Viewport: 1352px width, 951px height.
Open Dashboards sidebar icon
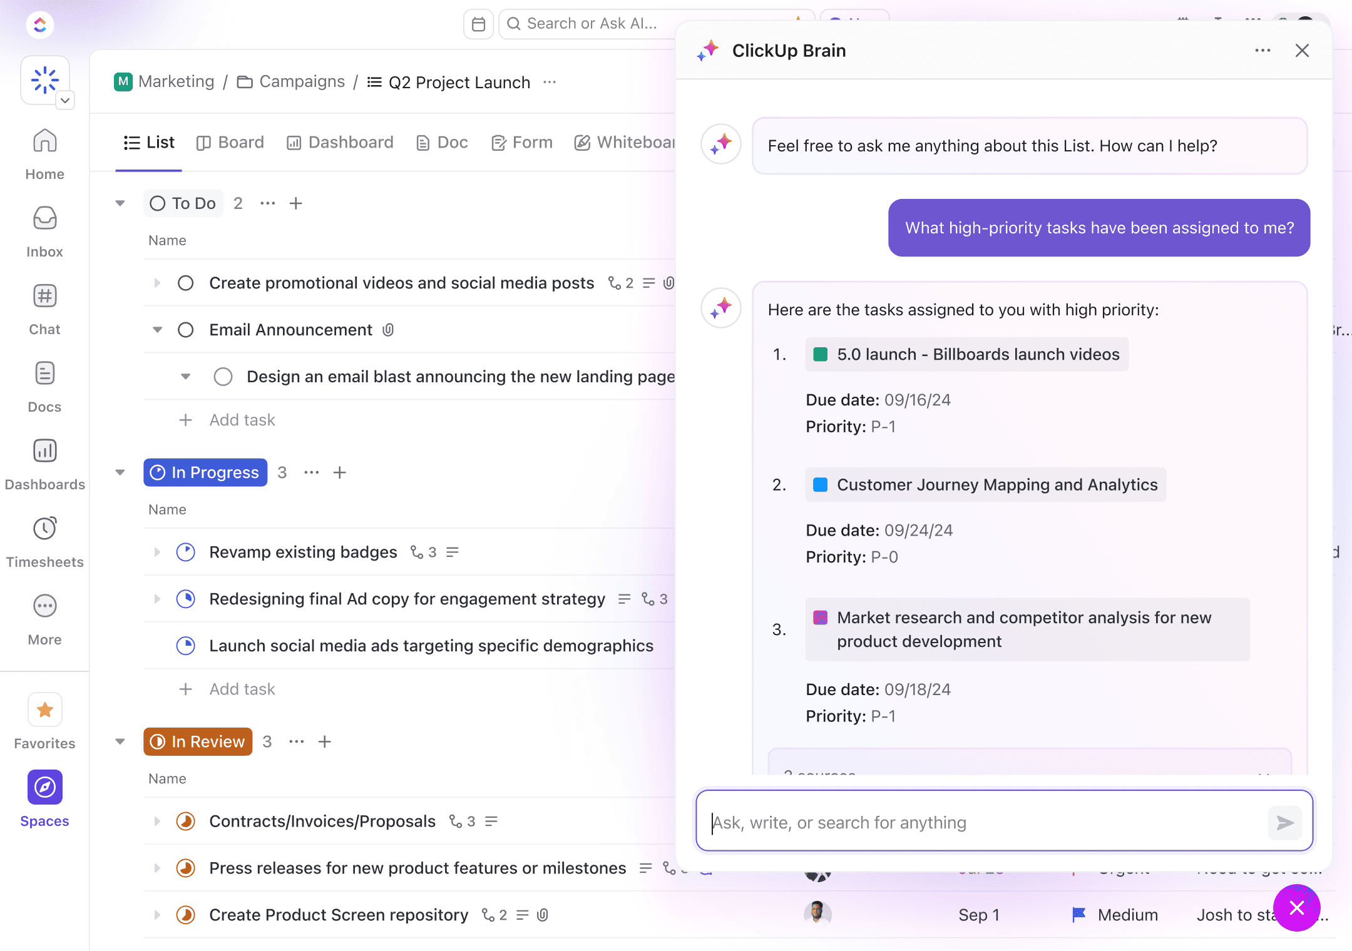pyautogui.click(x=44, y=452)
